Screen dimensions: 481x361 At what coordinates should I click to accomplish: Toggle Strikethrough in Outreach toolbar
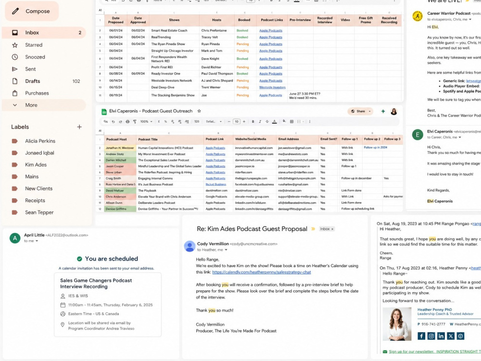pyautogui.click(x=267, y=122)
